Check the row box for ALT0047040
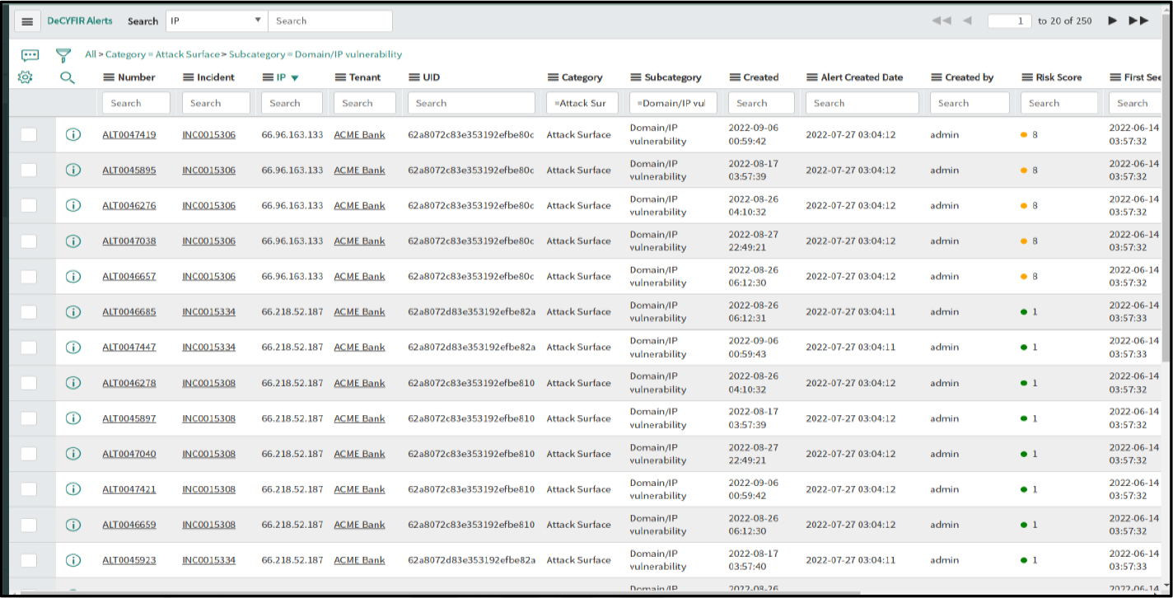Image resolution: width=1173 pixels, height=598 pixels. point(29,454)
